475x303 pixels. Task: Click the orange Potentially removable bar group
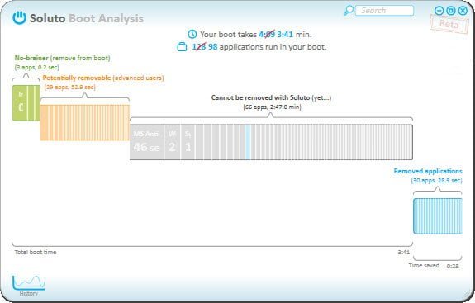pyautogui.click(x=85, y=122)
